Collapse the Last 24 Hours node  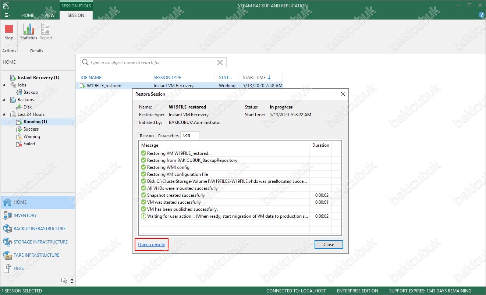pos(4,114)
